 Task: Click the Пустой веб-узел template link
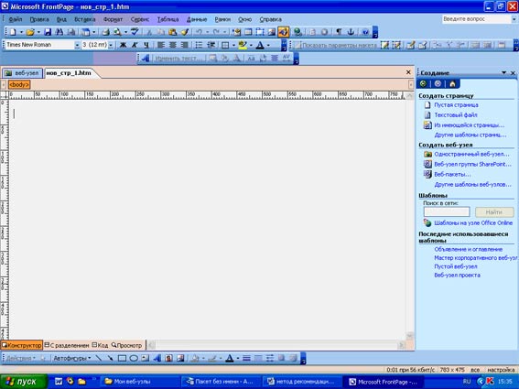point(456,266)
